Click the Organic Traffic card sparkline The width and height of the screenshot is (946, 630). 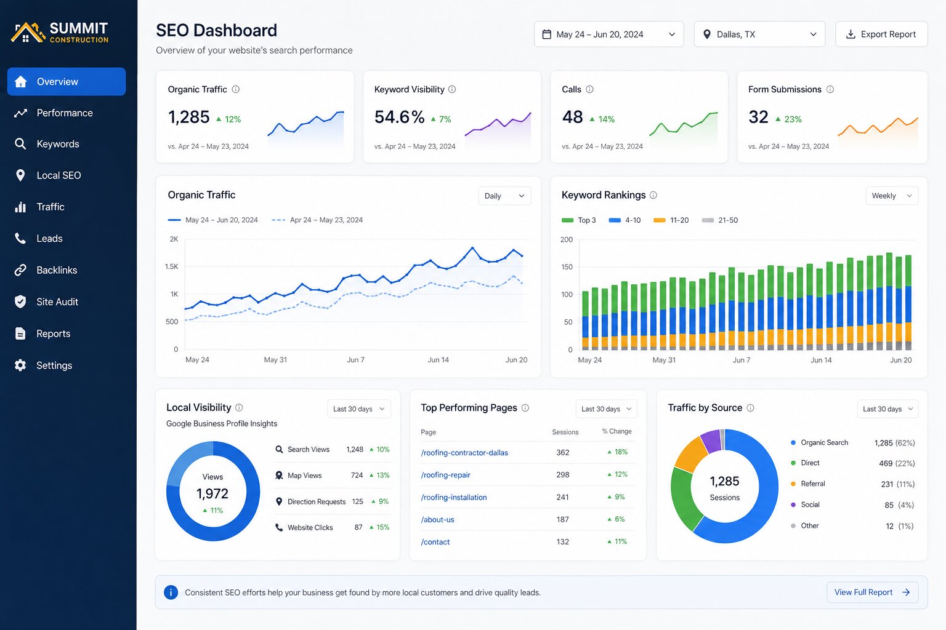[306, 127]
